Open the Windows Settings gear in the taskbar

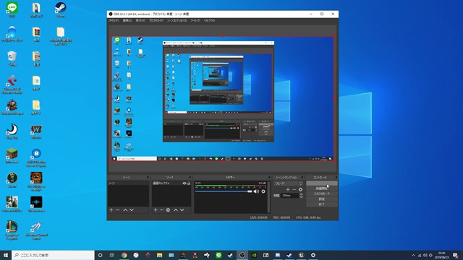(x=313, y=255)
